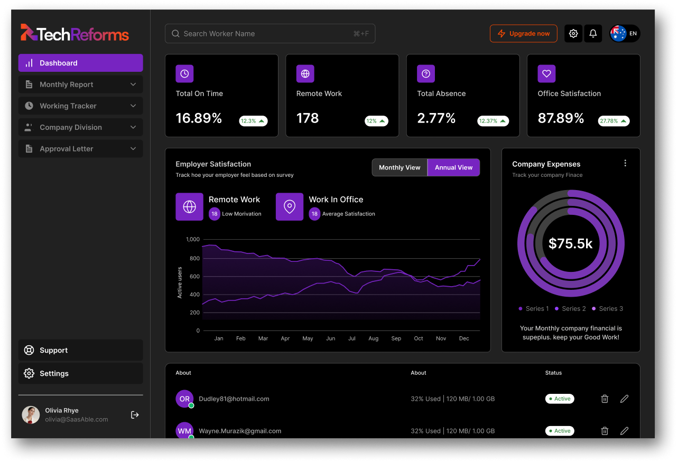Click the Status column header
This screenshot has width=678, height=463.
click(x=553, y=373)
